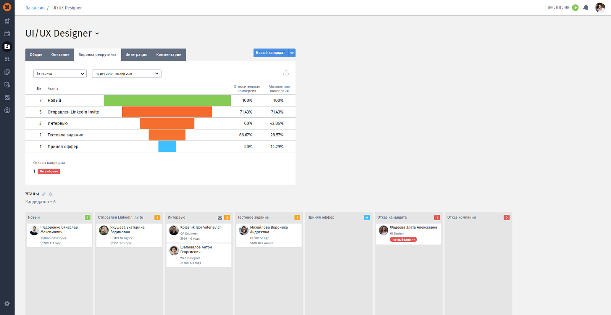Image resolution: width=611 pixels, height=315 pixels.
Task: Open the tasks checklist sidebar icon
Action: [7, 85]
